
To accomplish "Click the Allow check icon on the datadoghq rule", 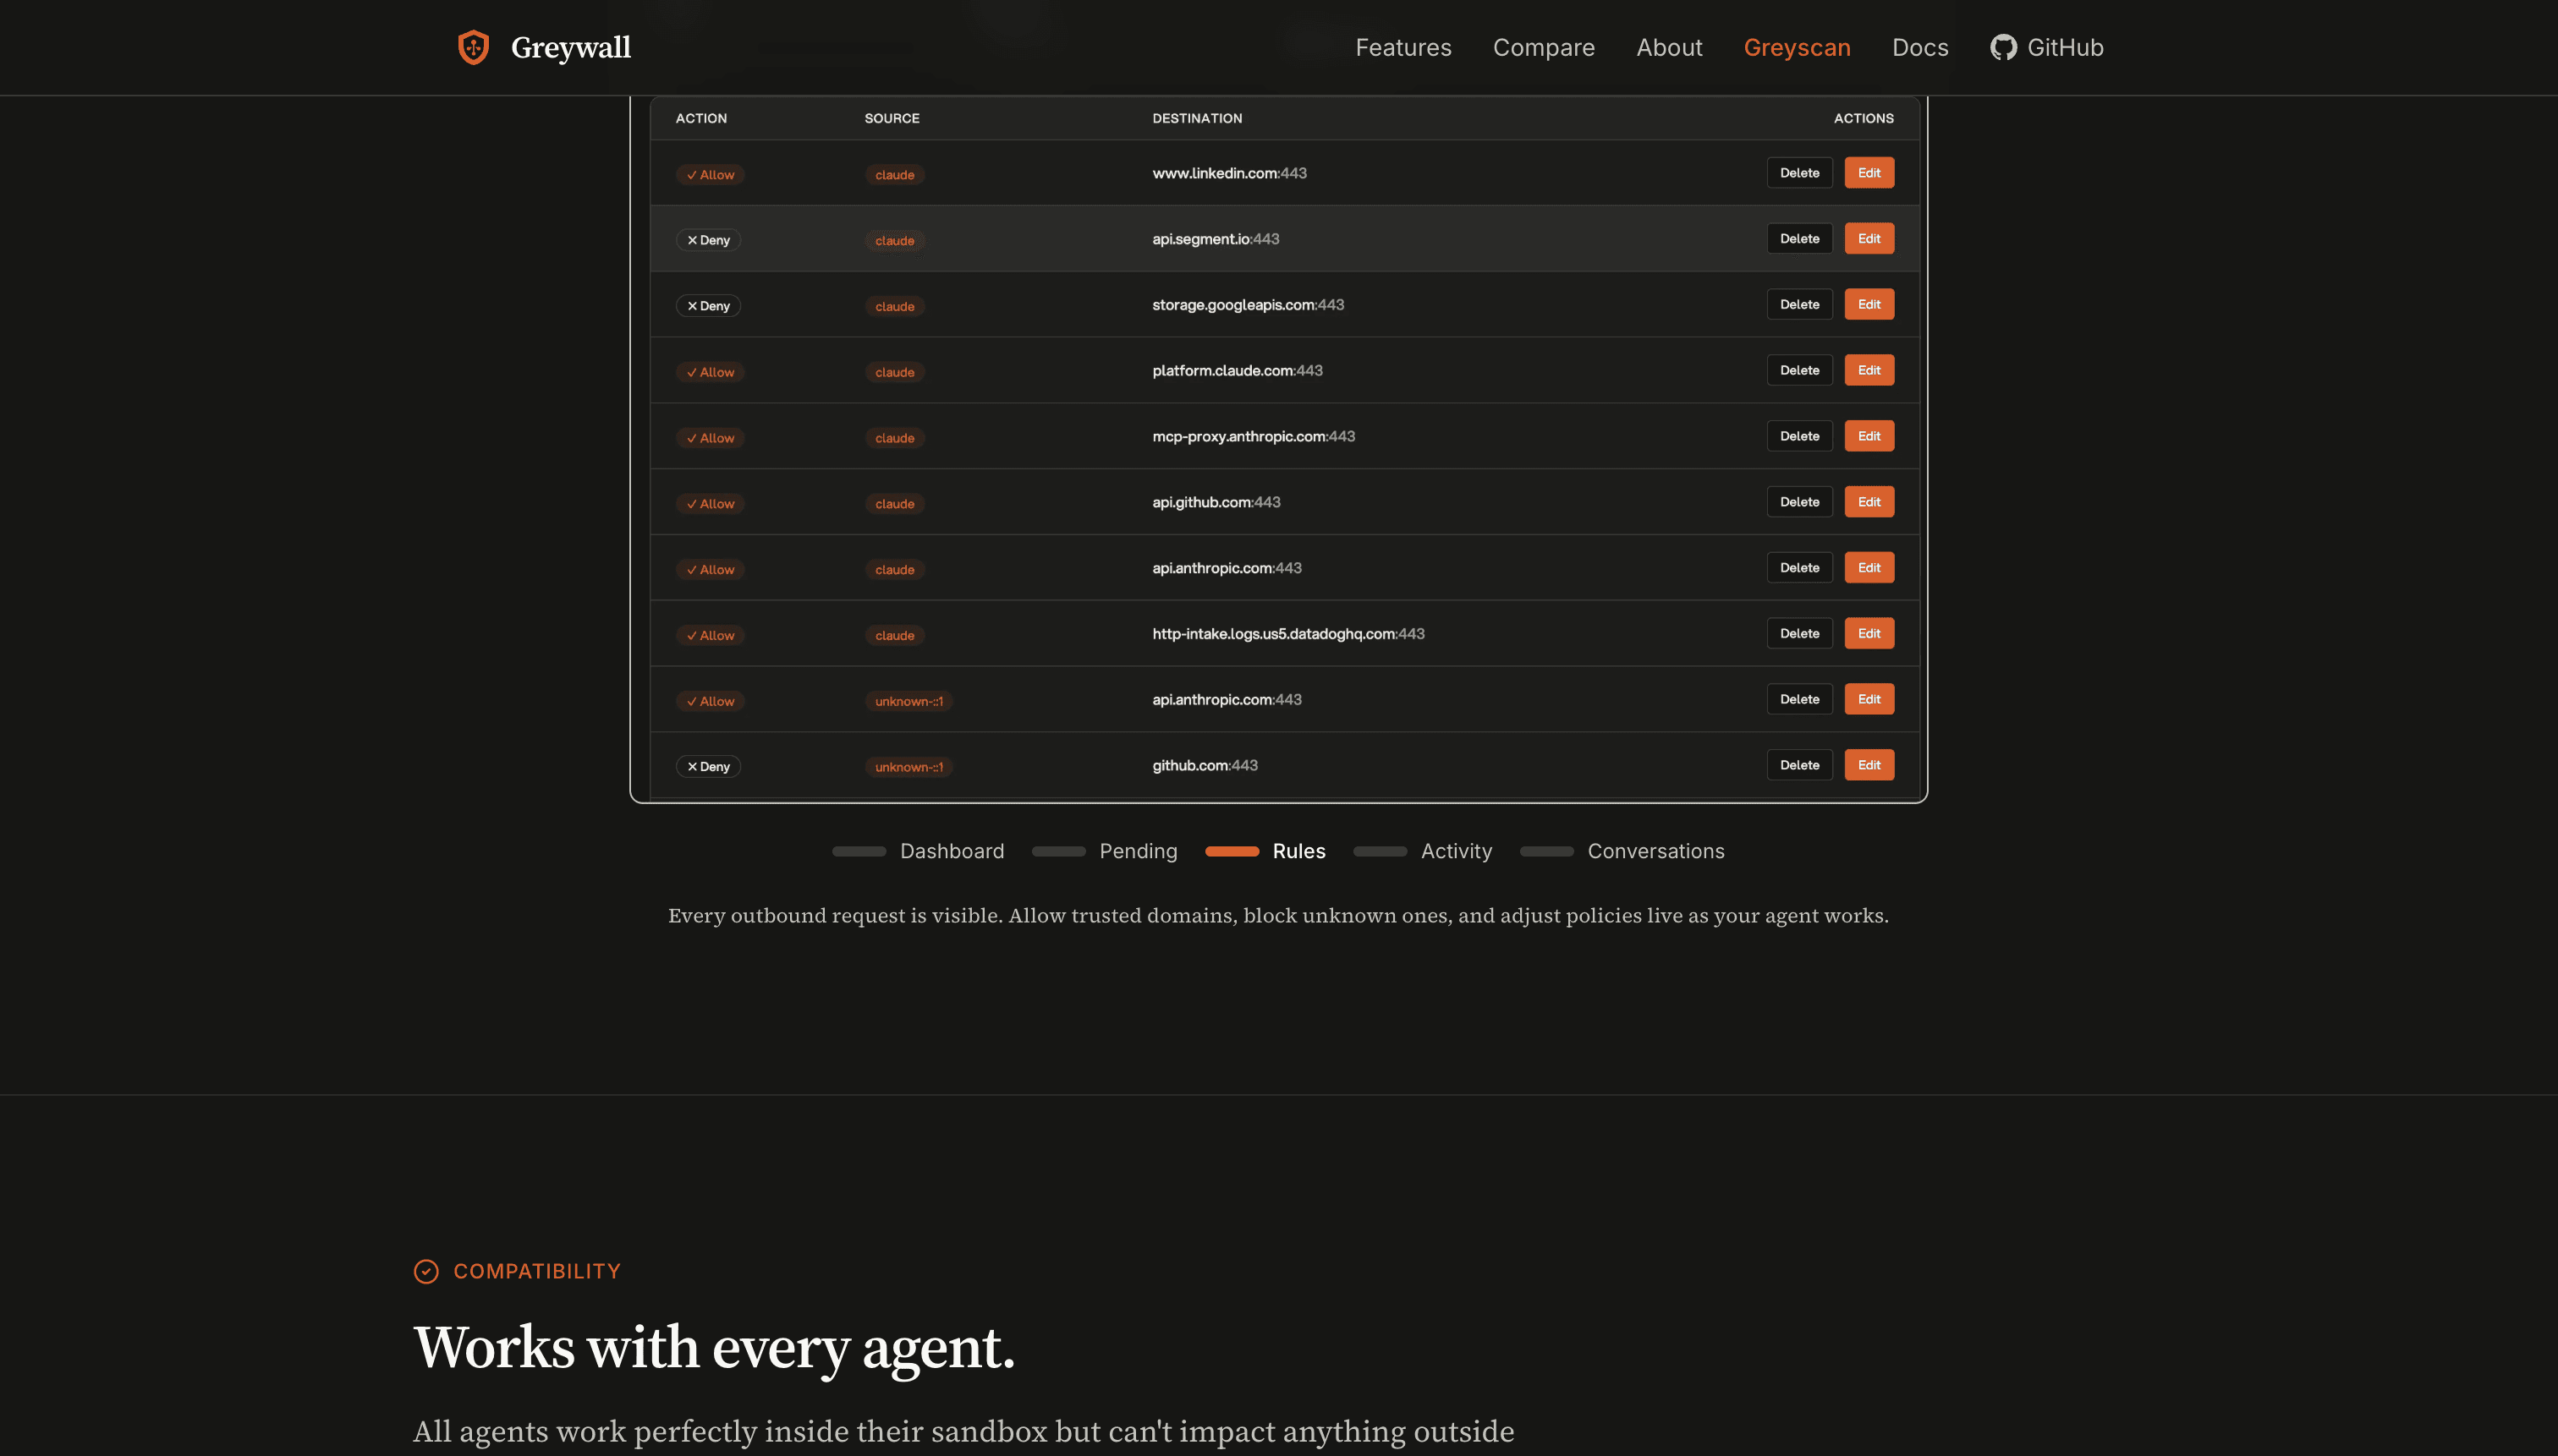I will pos(692,634).
